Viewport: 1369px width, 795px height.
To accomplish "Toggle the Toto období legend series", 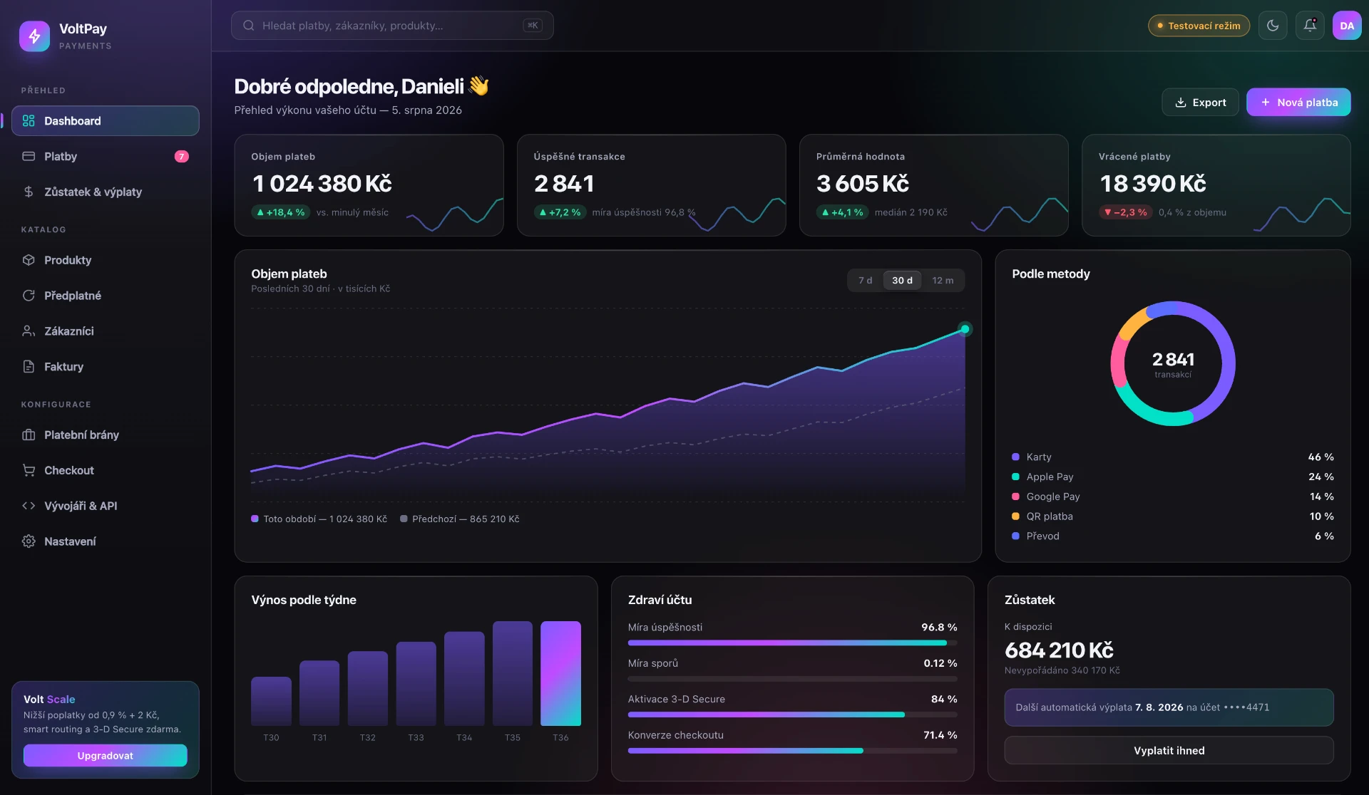I will tap(319, 519).
